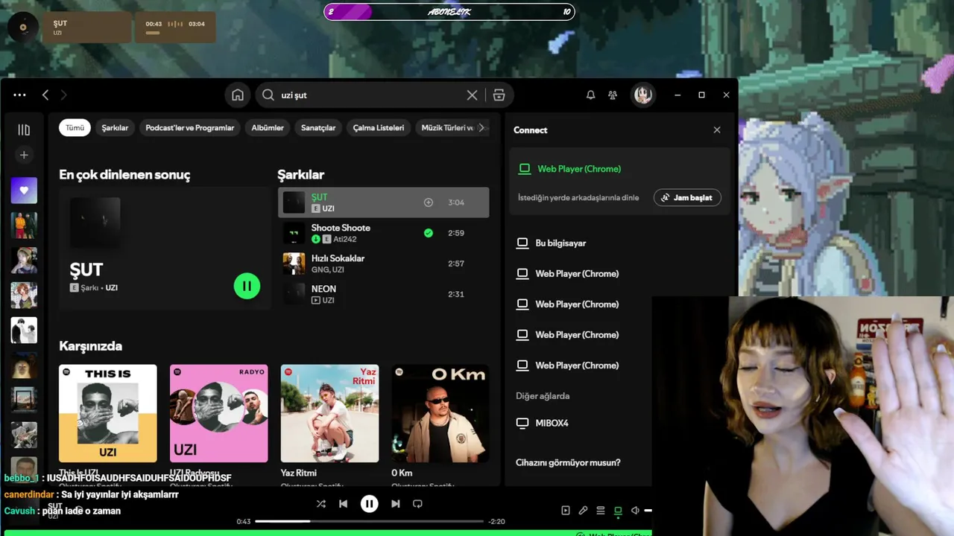Close the Connect panel
The height and width of the screenshot is (536, 954).
tap(717, 130)
